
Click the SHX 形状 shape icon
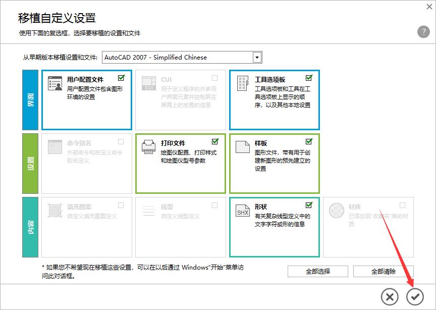point(242,209)
